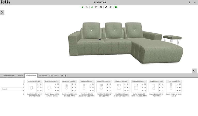Click the KENSINGTON model title
Screen dimensions: 198x116
coord(100,2)
